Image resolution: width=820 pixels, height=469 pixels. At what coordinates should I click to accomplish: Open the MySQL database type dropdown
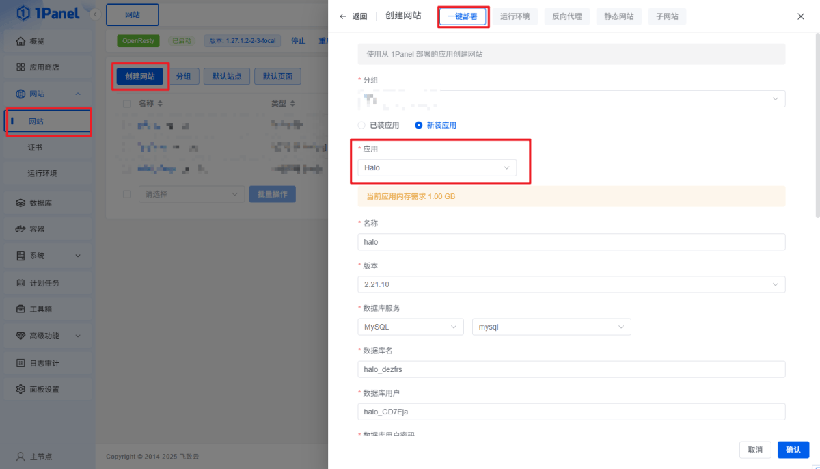[410, 327]
